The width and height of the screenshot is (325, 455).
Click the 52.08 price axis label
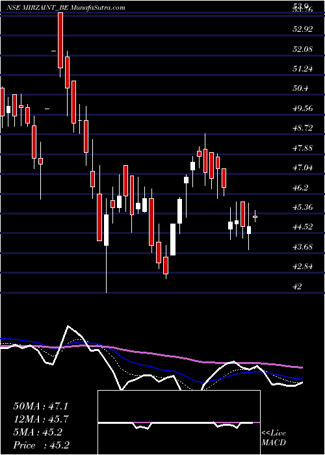(303, 49)
